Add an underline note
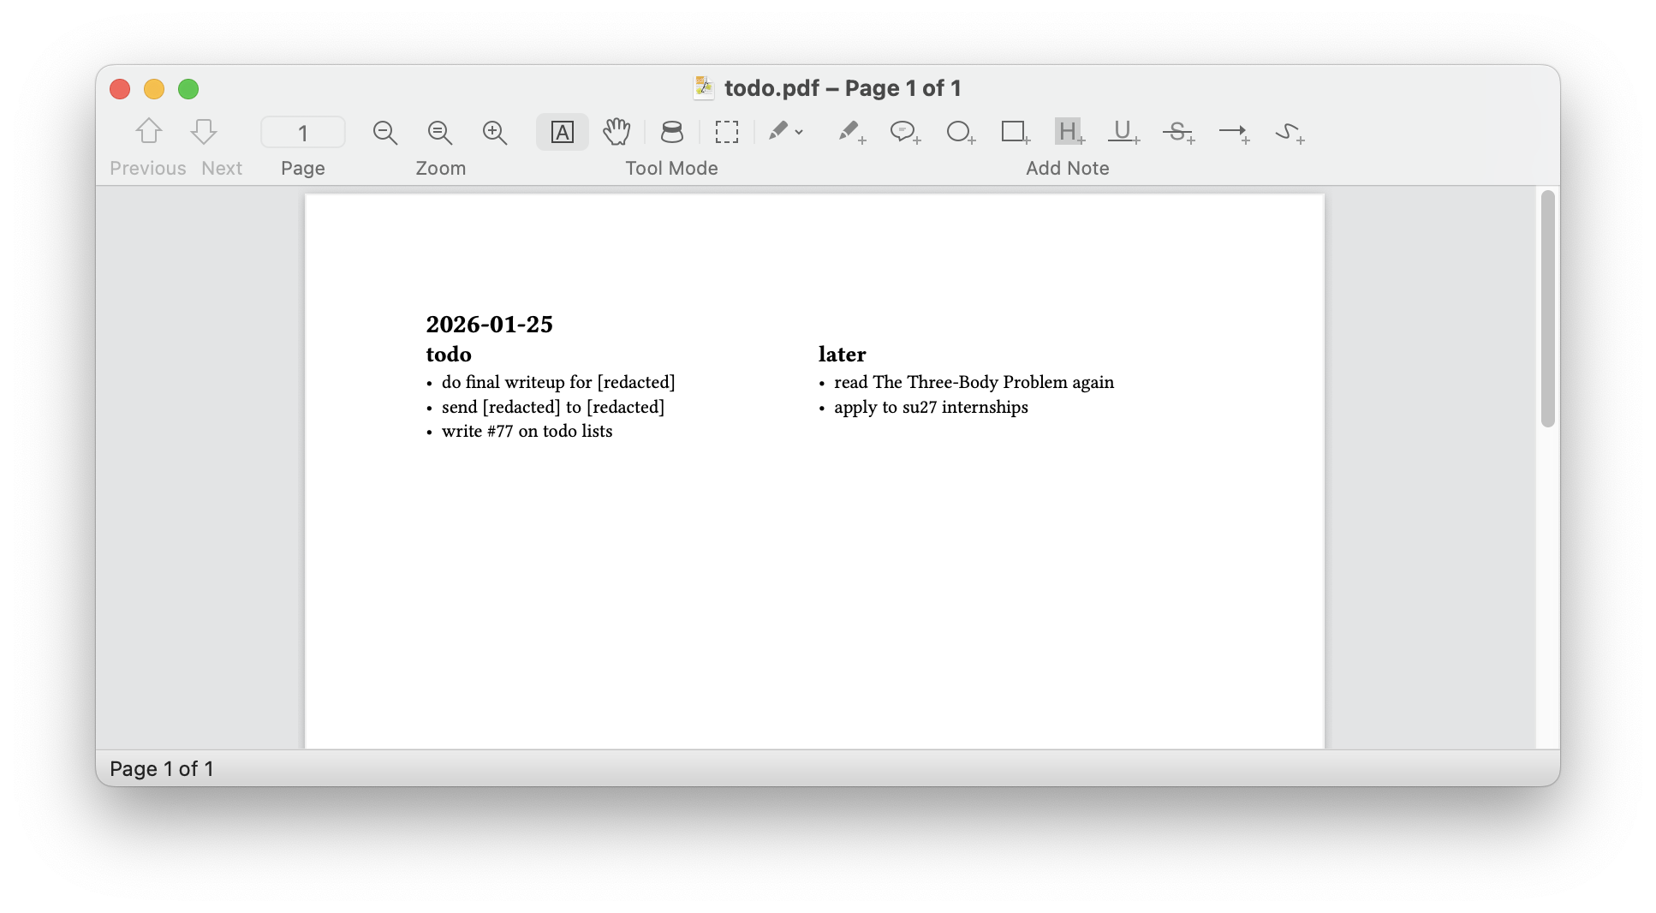This screenshot has width=1656, height=913. [1123, 132]
